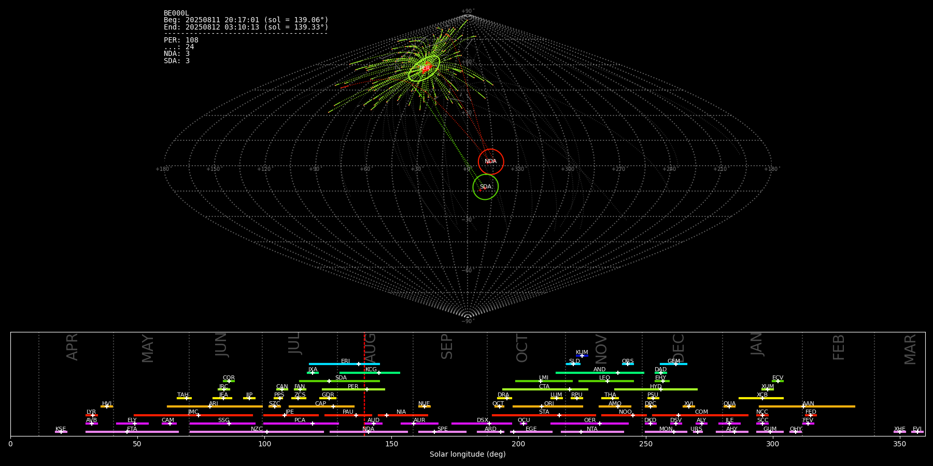Click the orange ARI shower bar

(215, 406)
